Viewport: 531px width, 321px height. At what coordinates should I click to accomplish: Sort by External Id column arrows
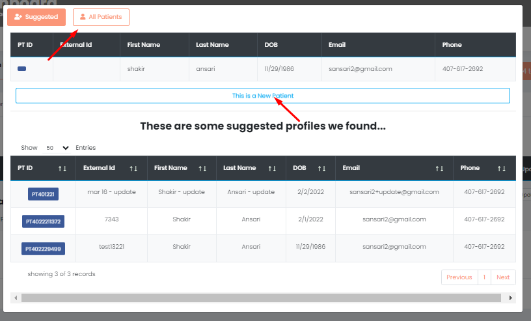point(133,169)
